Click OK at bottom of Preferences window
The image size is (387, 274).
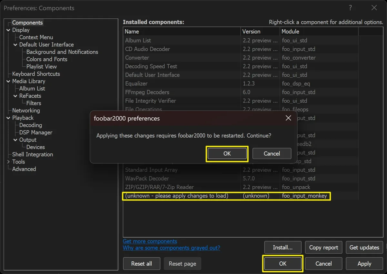click(283, 264)
